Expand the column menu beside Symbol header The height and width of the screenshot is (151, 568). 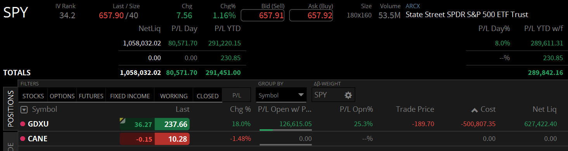coord(24,110)
